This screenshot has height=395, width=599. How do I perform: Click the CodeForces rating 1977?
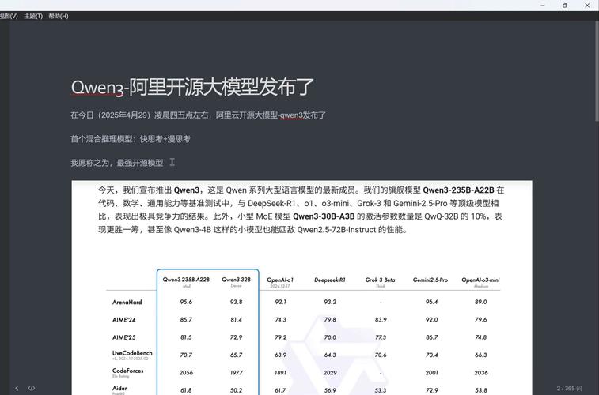coord(236,373)
